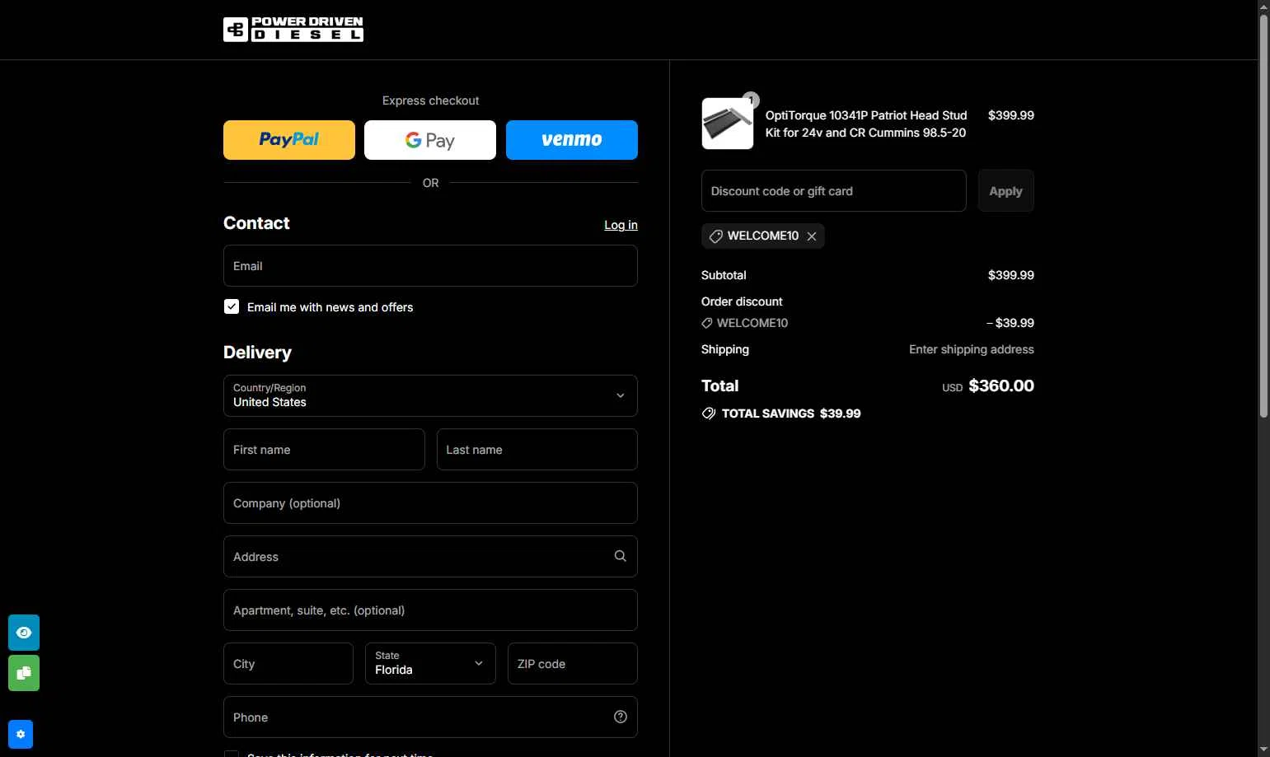Toggle the blue eye visibility widget
Screen dimensions: 1270x757
24,633
